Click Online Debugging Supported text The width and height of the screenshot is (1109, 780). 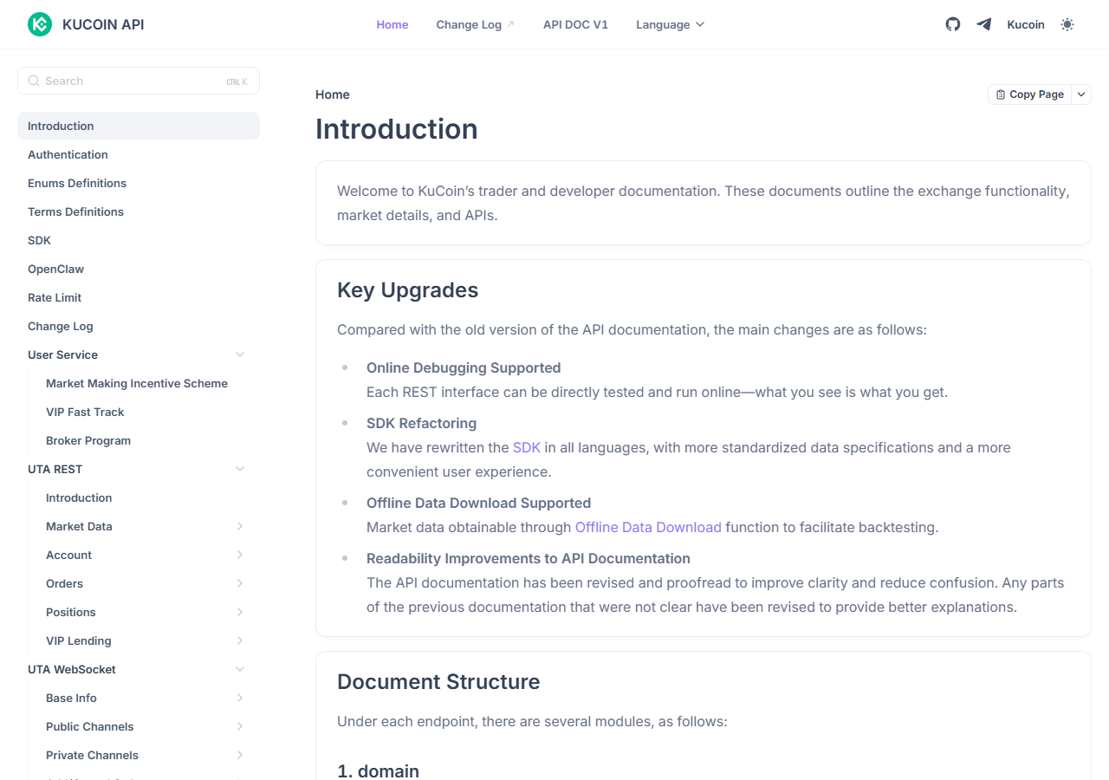click(x=464, y=367)
